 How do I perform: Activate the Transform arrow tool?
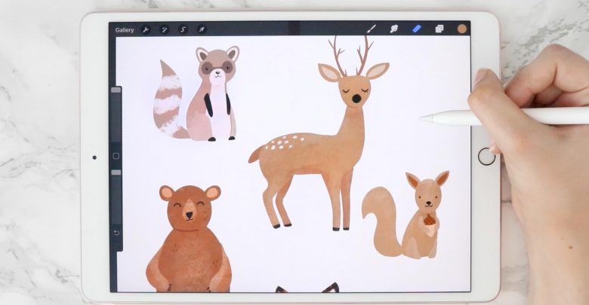[x=202, y=29]
